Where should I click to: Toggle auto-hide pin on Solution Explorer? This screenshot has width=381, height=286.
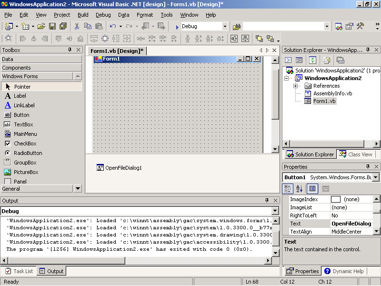pyautogui.click(x=368, y=50)
